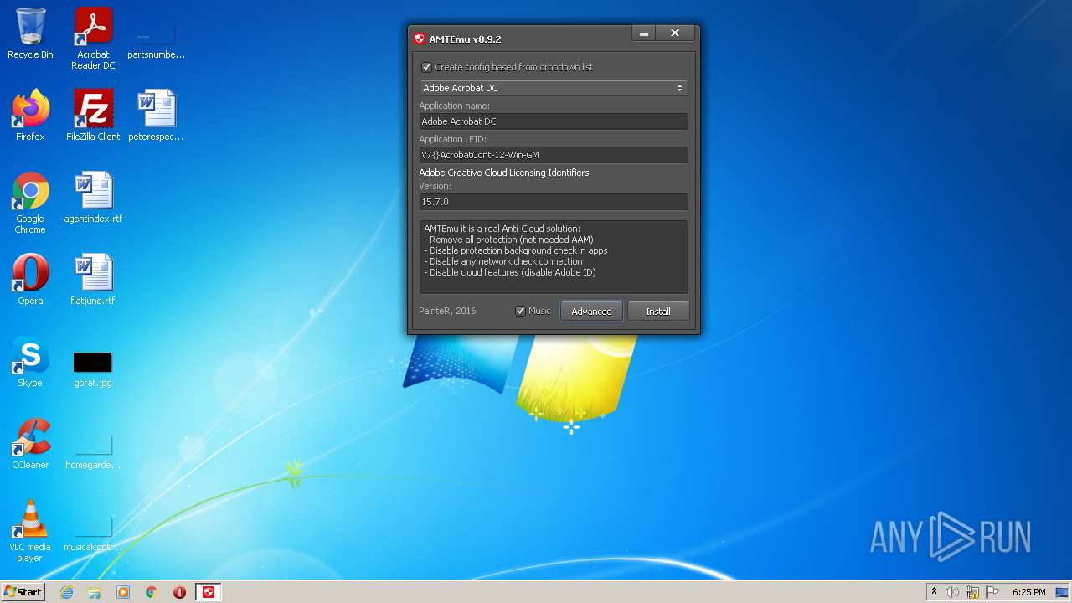1072x603 pixels.
Task: Click the Application LEID field
Action: [553, 155]
